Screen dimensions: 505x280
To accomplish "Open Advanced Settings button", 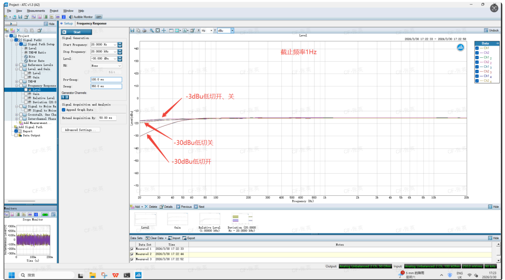I will click(x=81, y=130).
